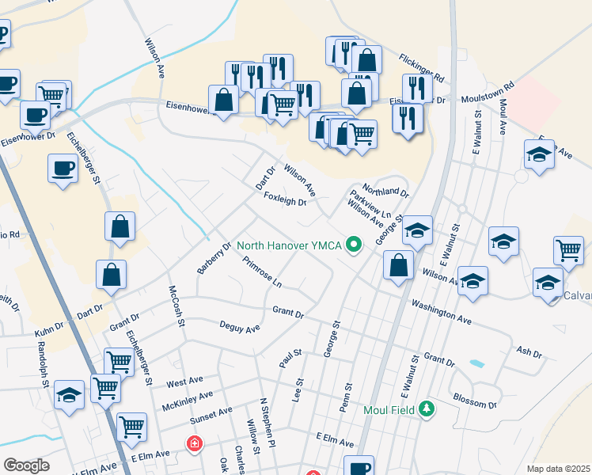Select the Moul Ave street label

(503, 116)
